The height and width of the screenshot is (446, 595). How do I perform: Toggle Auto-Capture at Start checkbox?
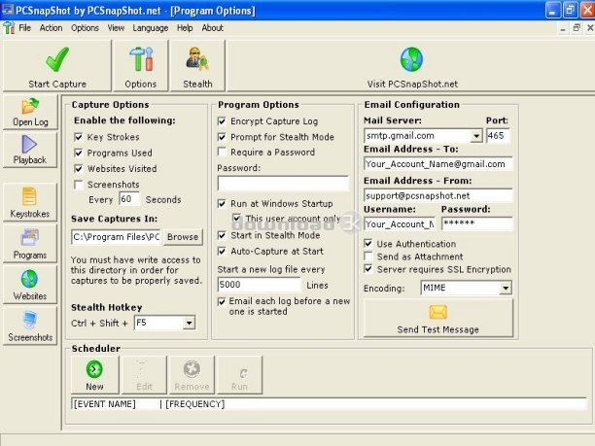(x=222, y=251)
